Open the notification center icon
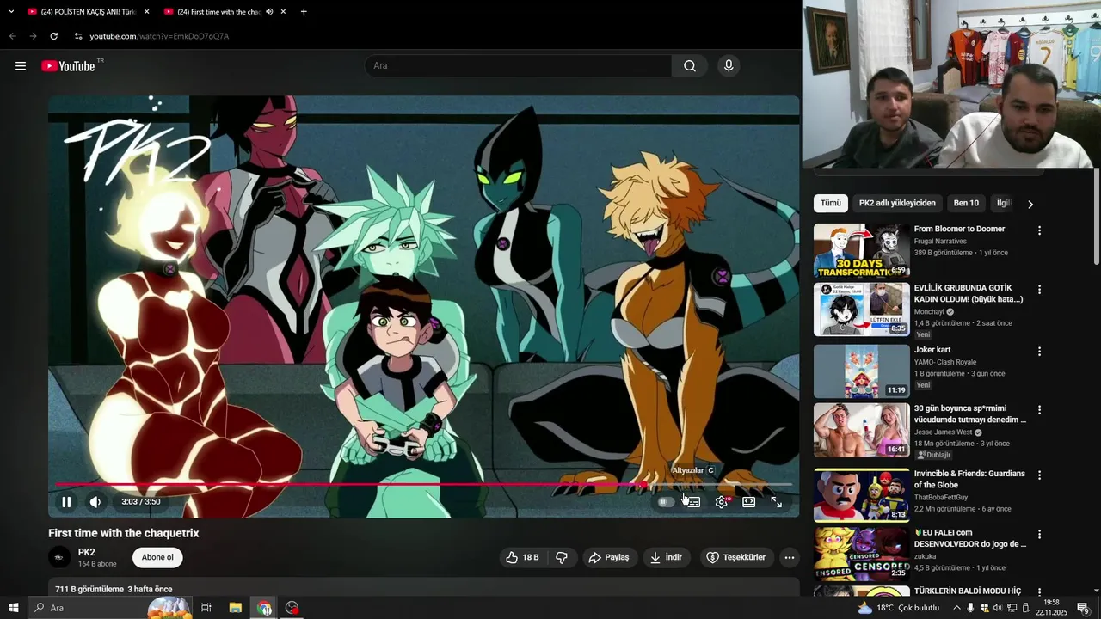Viewport: 1101px width, 619px height. coord(1083,608)
